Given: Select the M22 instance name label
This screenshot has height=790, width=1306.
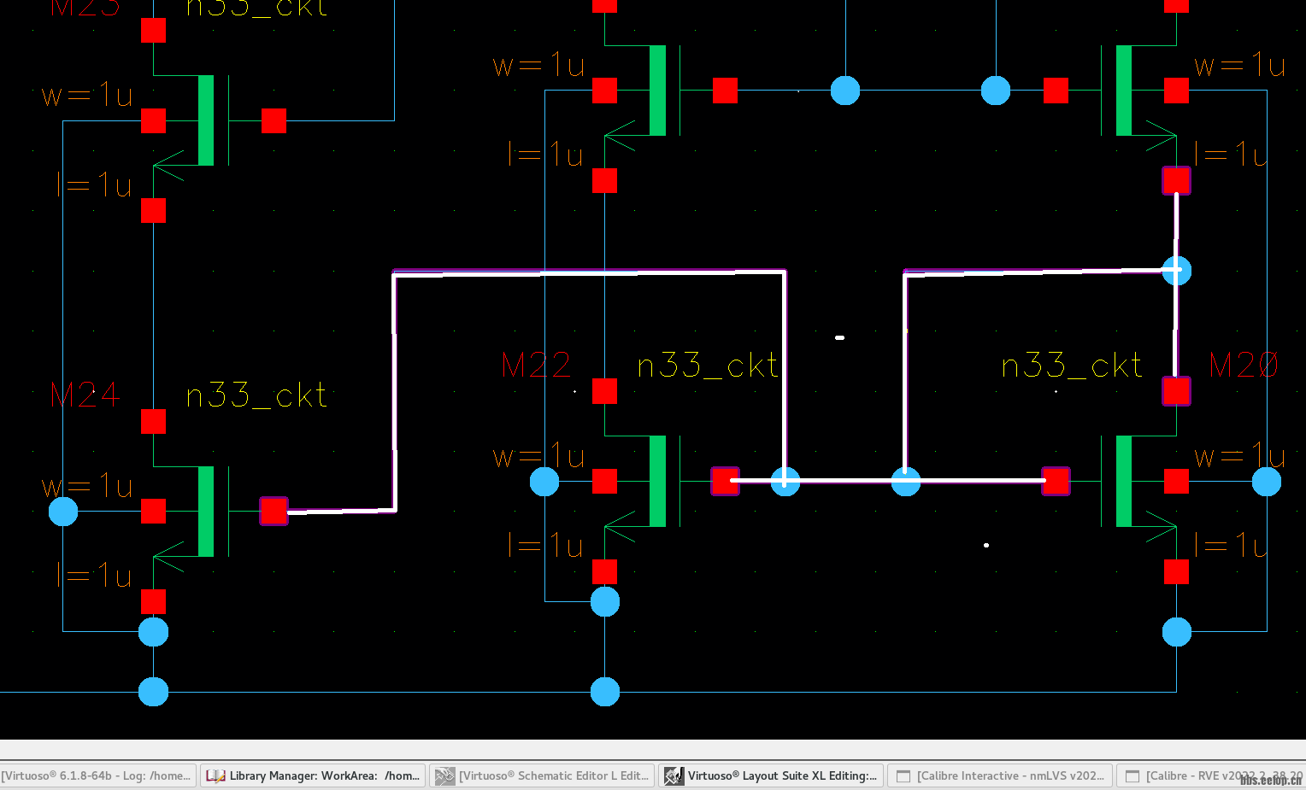Looking at the screenshot, I should pyautogui.click(x=536, y=366).
